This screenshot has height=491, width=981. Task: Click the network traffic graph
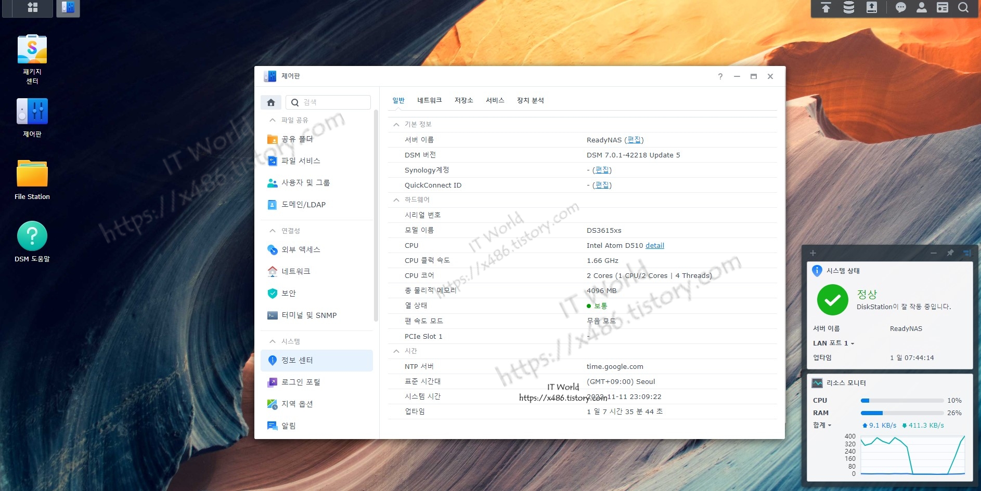tap(913, 456)
